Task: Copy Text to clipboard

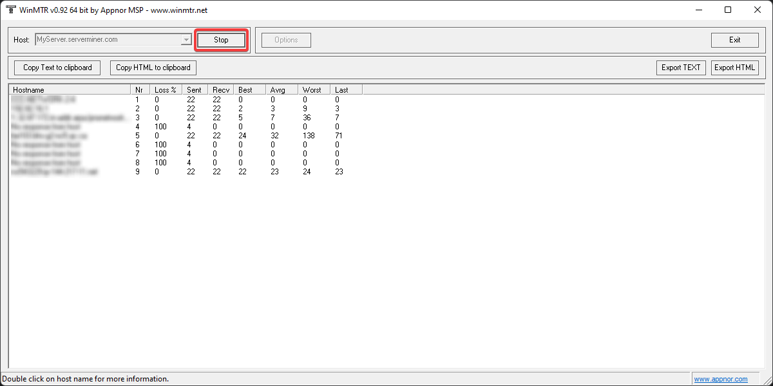Action: click(x=57, y=68)
